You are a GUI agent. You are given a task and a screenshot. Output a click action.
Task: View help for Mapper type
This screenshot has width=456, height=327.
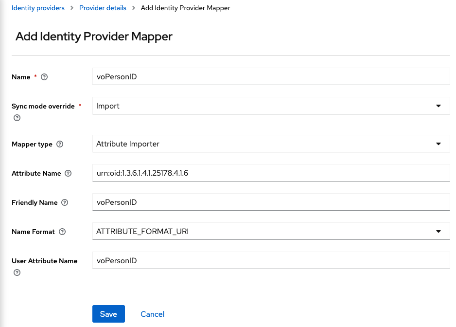pos(60,144)
